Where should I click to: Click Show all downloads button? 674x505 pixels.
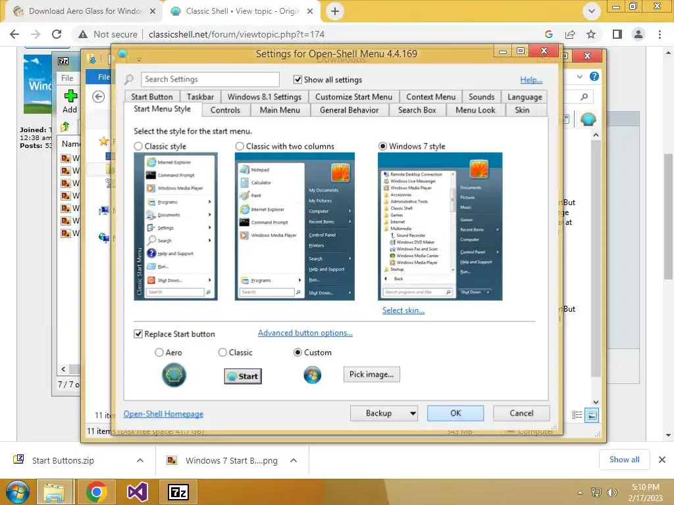(x=624, y=460)
